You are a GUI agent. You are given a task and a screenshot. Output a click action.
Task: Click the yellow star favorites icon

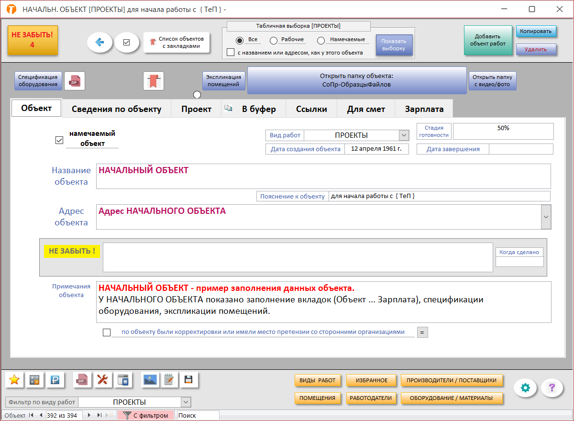coord(14,380)
